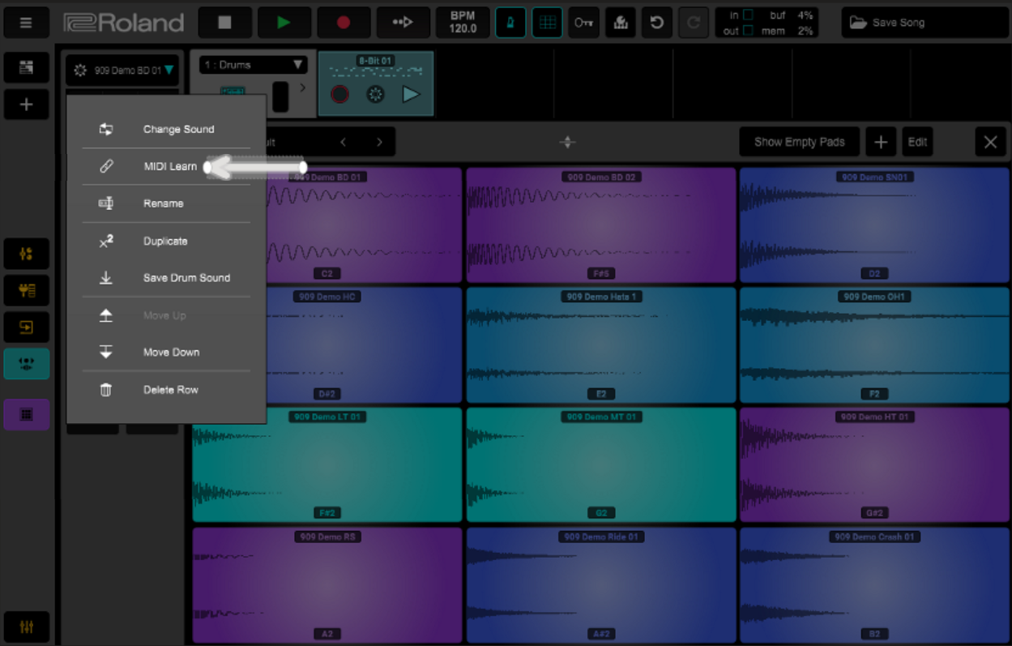Toggle the MIDI in indicator box
The width and height of the screenshot is (1012, 646).
748,15
